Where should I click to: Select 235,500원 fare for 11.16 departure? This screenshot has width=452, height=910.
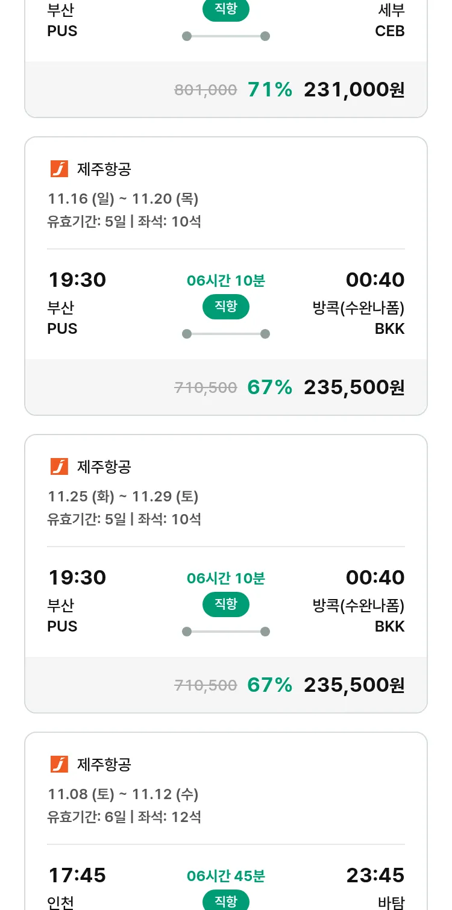point(354,388)
